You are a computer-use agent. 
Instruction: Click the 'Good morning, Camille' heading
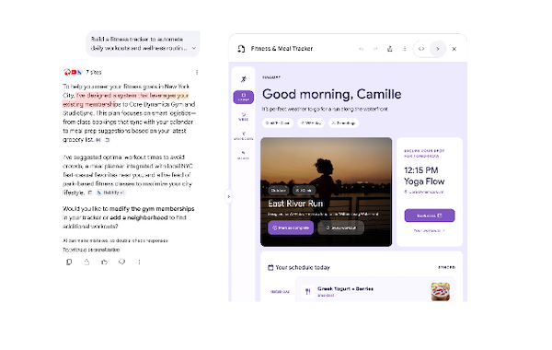(331, 94)
